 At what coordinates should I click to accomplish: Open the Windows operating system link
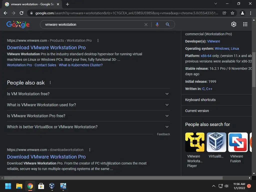point(222,48)
